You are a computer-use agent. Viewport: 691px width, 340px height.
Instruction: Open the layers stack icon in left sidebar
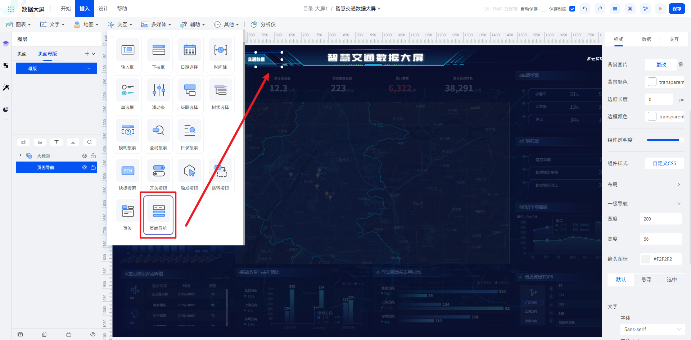(x=6, y=44)
